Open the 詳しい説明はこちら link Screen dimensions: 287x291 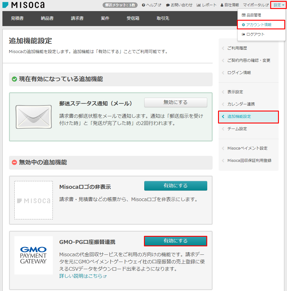click(83, 276)
